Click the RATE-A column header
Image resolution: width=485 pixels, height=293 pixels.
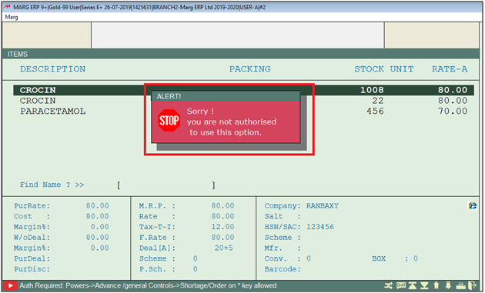coord(450,69)
